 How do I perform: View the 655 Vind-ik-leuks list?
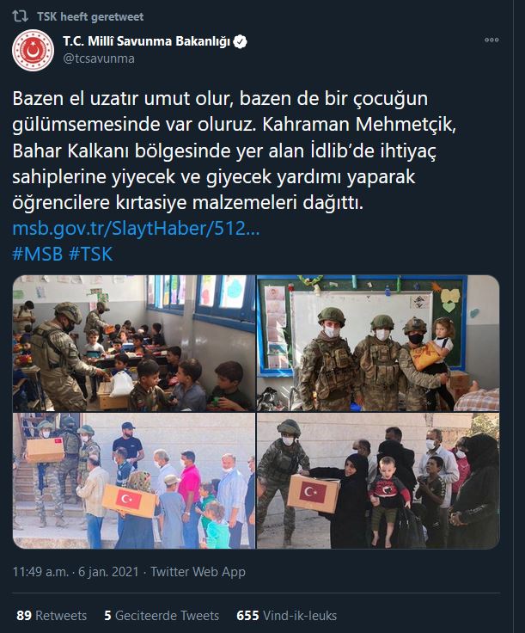[x=286, y=616]
